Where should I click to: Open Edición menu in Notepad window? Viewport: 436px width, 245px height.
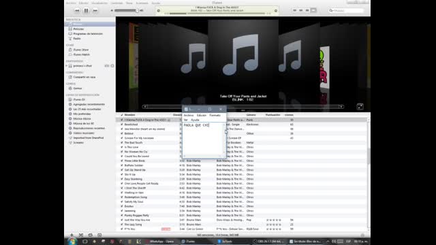pyautogui.click(x=202, y=115)
